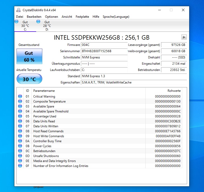Close the CrystalDiskInfo window
Screen dimensions: 204x192
183,10
